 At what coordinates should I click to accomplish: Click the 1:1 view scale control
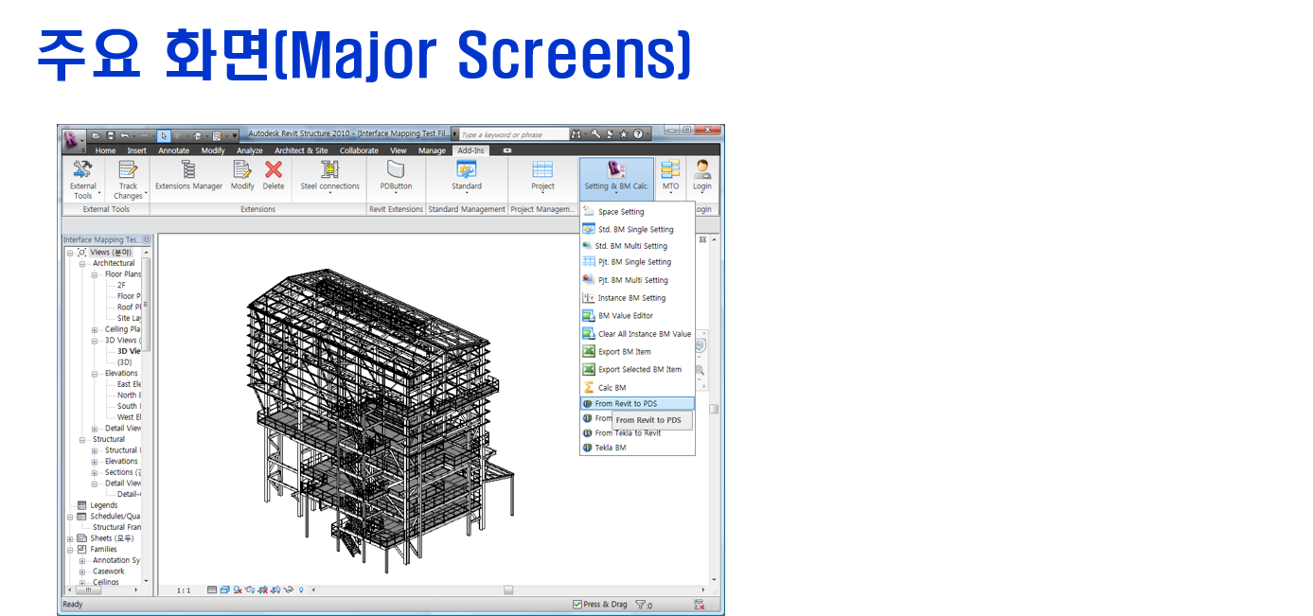tap(184, 590)
